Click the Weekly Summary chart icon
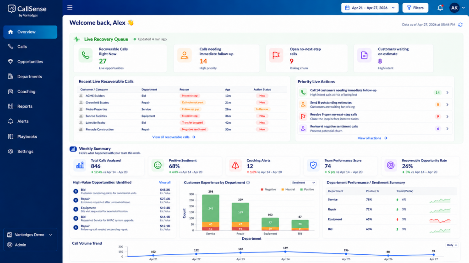Viewport: 469px width, 263px height. [73, 149]
